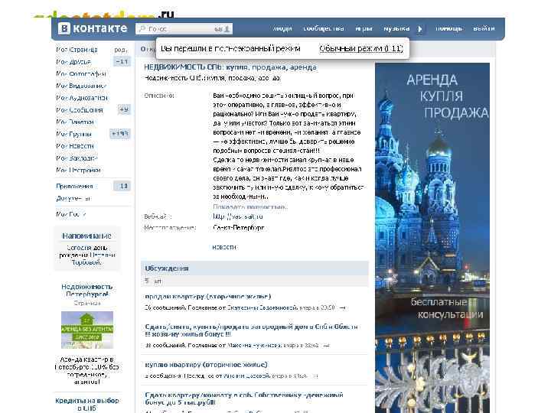
Task: Click the search field in header
Action: click(184, 29)
